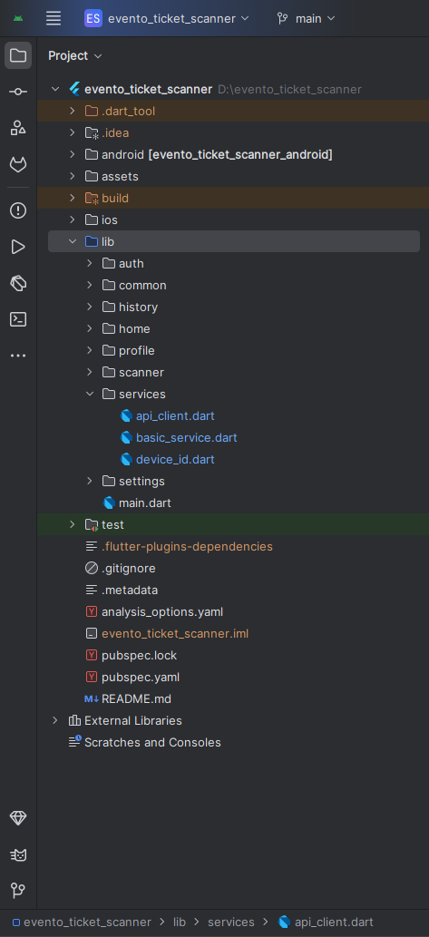Click the Dart icon beside api_client.dart in the tree

pos(126,416)
